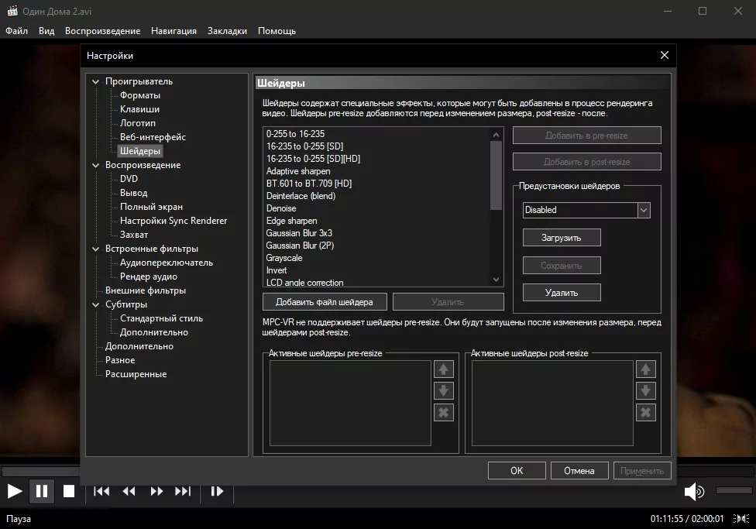
Task: Mute the speaker volume icon
Action: click(x=693, y=491)
